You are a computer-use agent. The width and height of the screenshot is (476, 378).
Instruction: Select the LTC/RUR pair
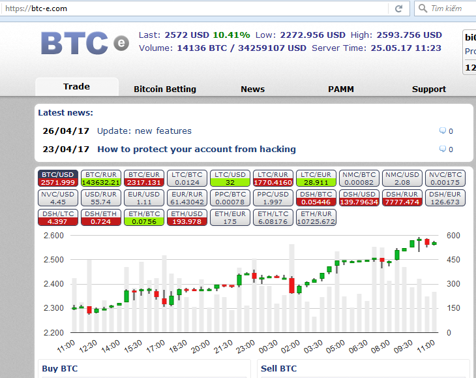tap(273, 178)
